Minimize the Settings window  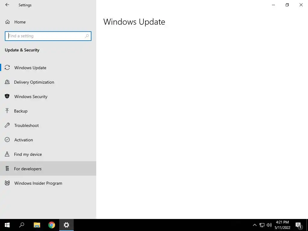click(x=273, y=5)
